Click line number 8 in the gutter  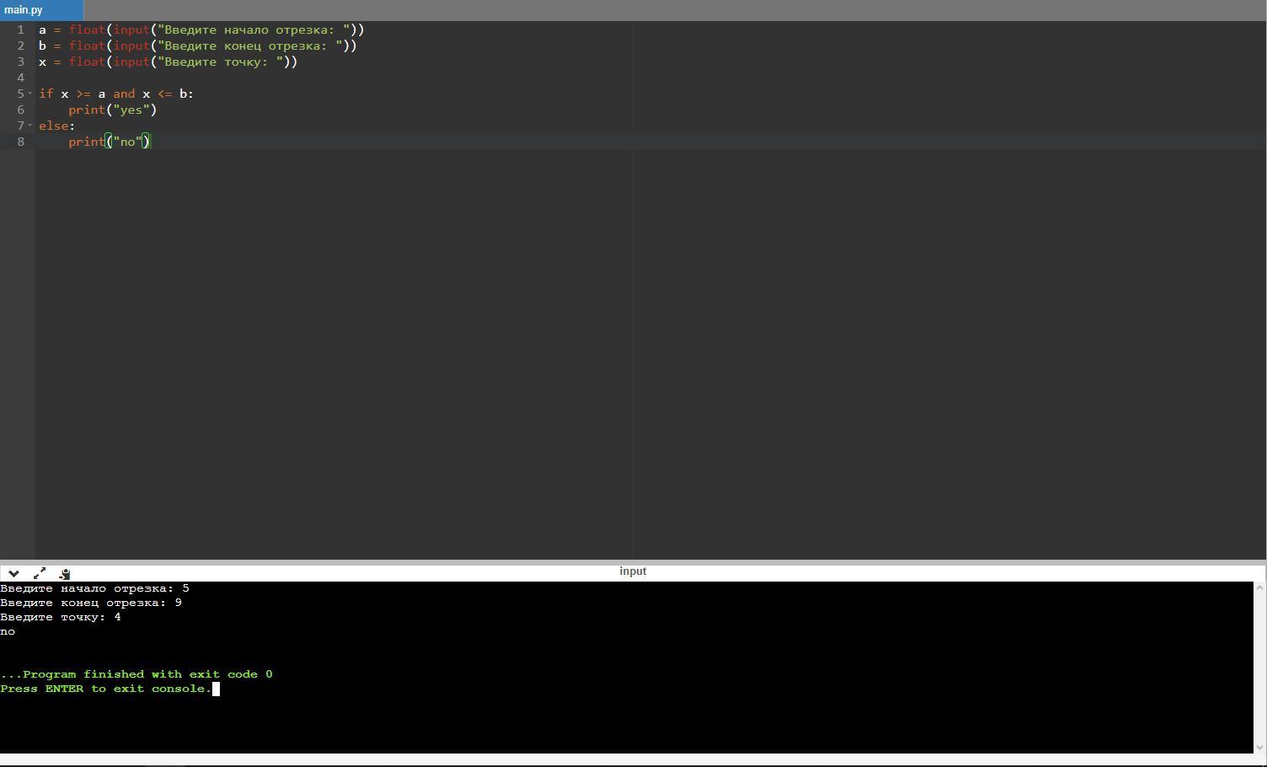point(20,142)
